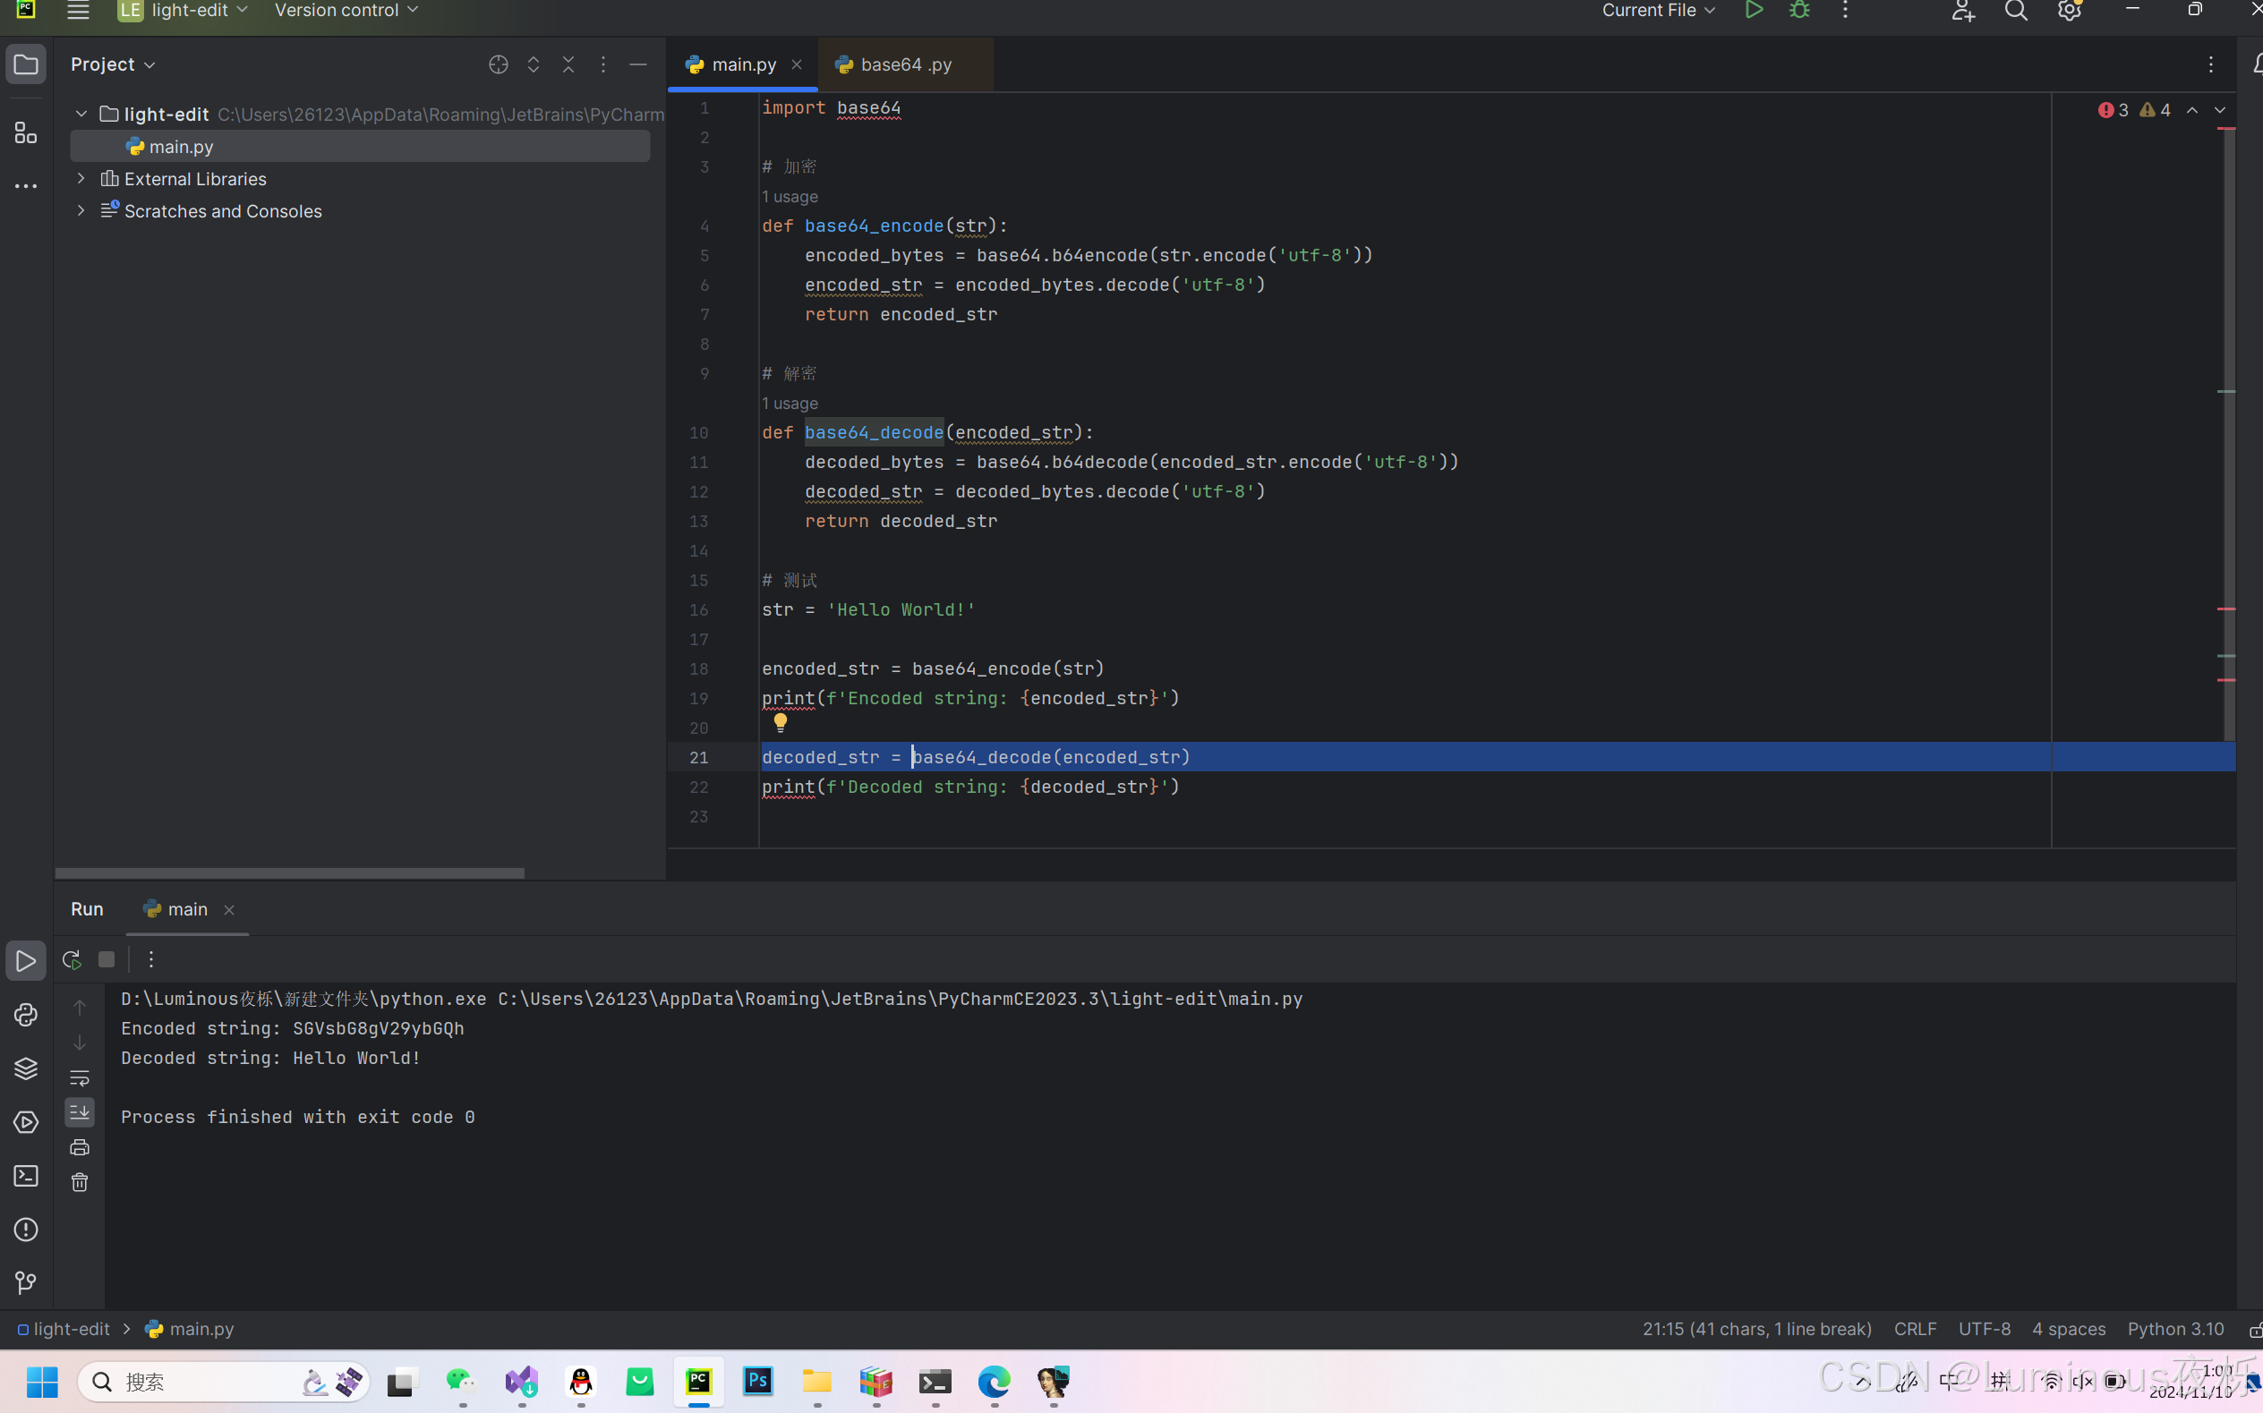Expand External Libraries node
Viewport: 2263px width, 1413px height.
click(x=81, y=178)
